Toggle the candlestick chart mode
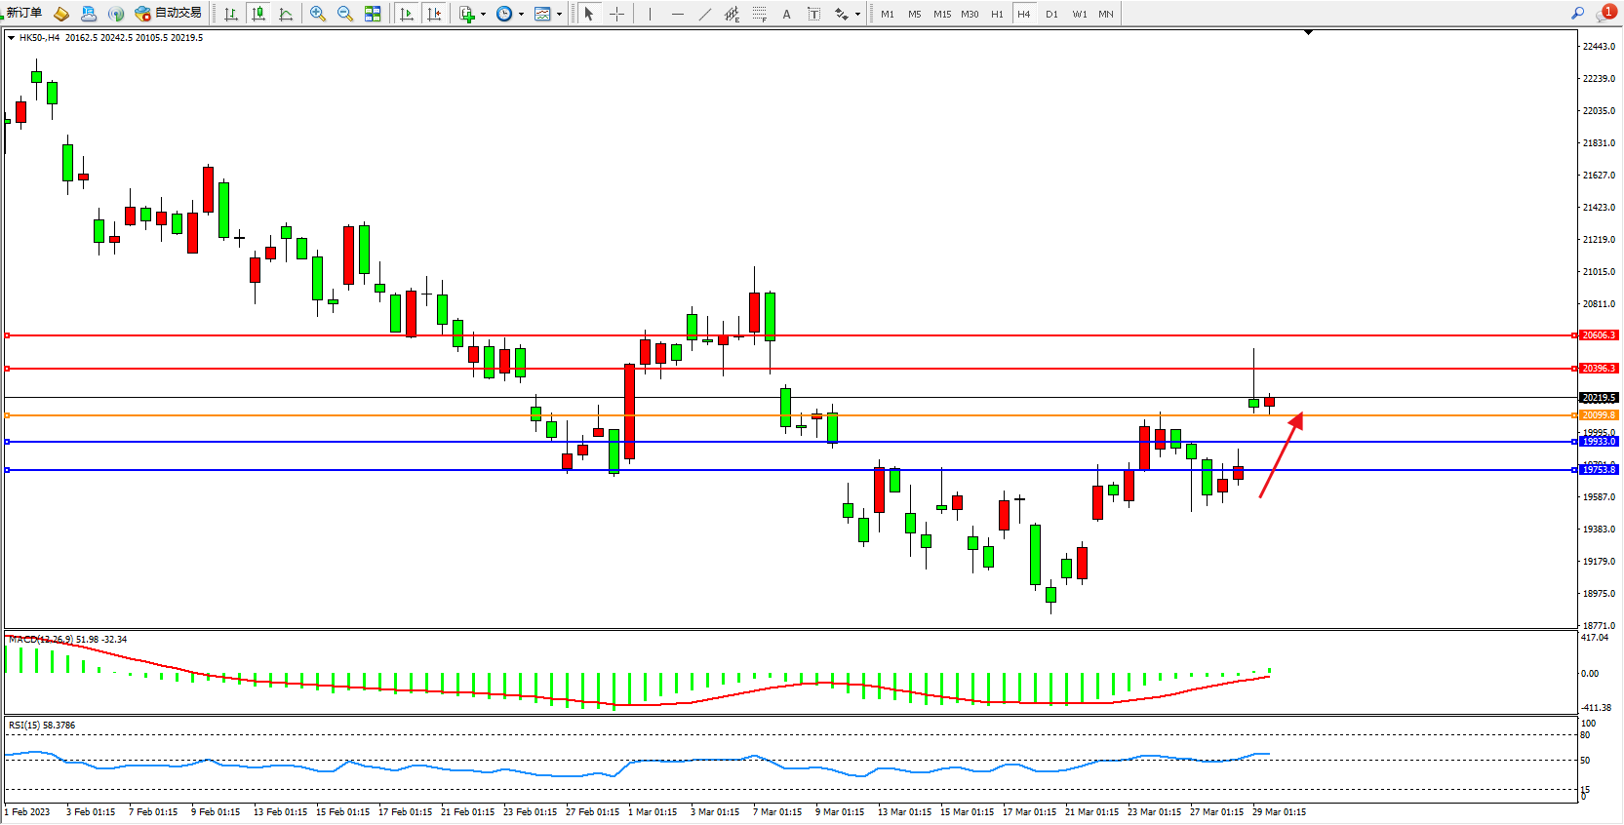The height and width of the screenshot is (825, 1624). pyautogui.click(x=258, y=14)
